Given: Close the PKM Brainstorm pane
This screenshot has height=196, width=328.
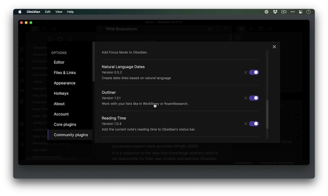Looking at the screenshot, I should tap(218, 29).
